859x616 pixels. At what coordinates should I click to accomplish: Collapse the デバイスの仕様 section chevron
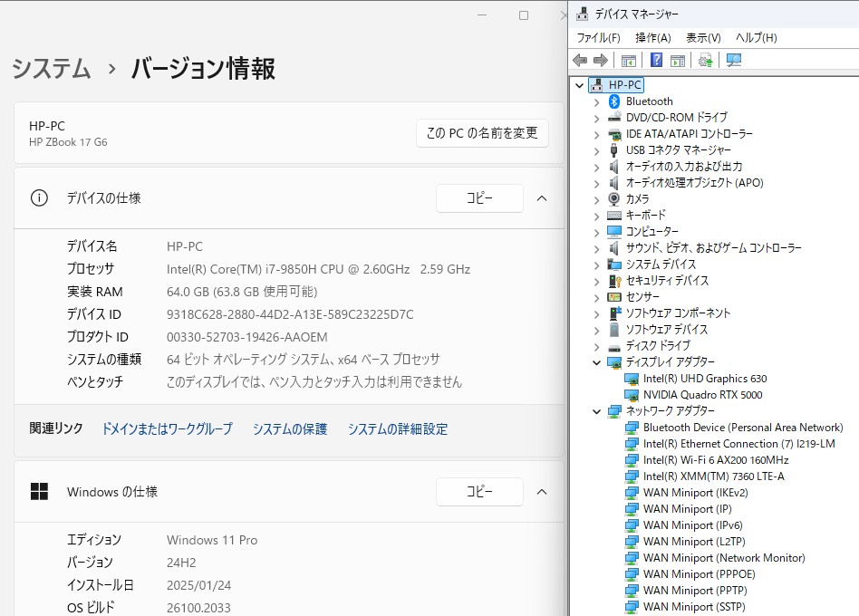542,198
